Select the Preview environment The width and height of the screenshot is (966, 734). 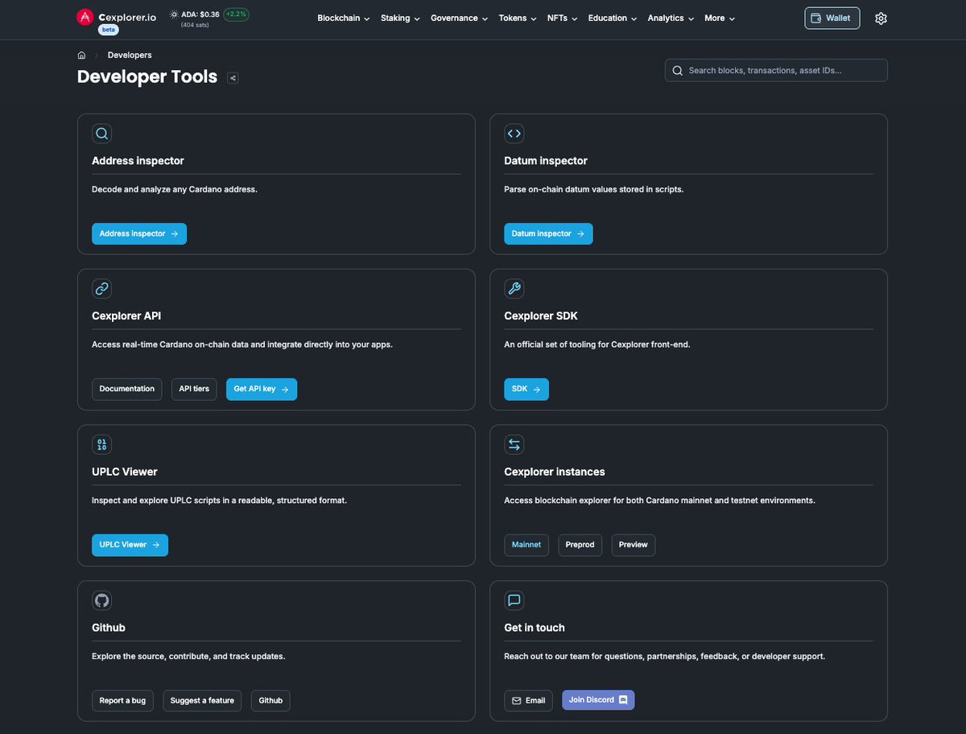(x=633, y=545)
